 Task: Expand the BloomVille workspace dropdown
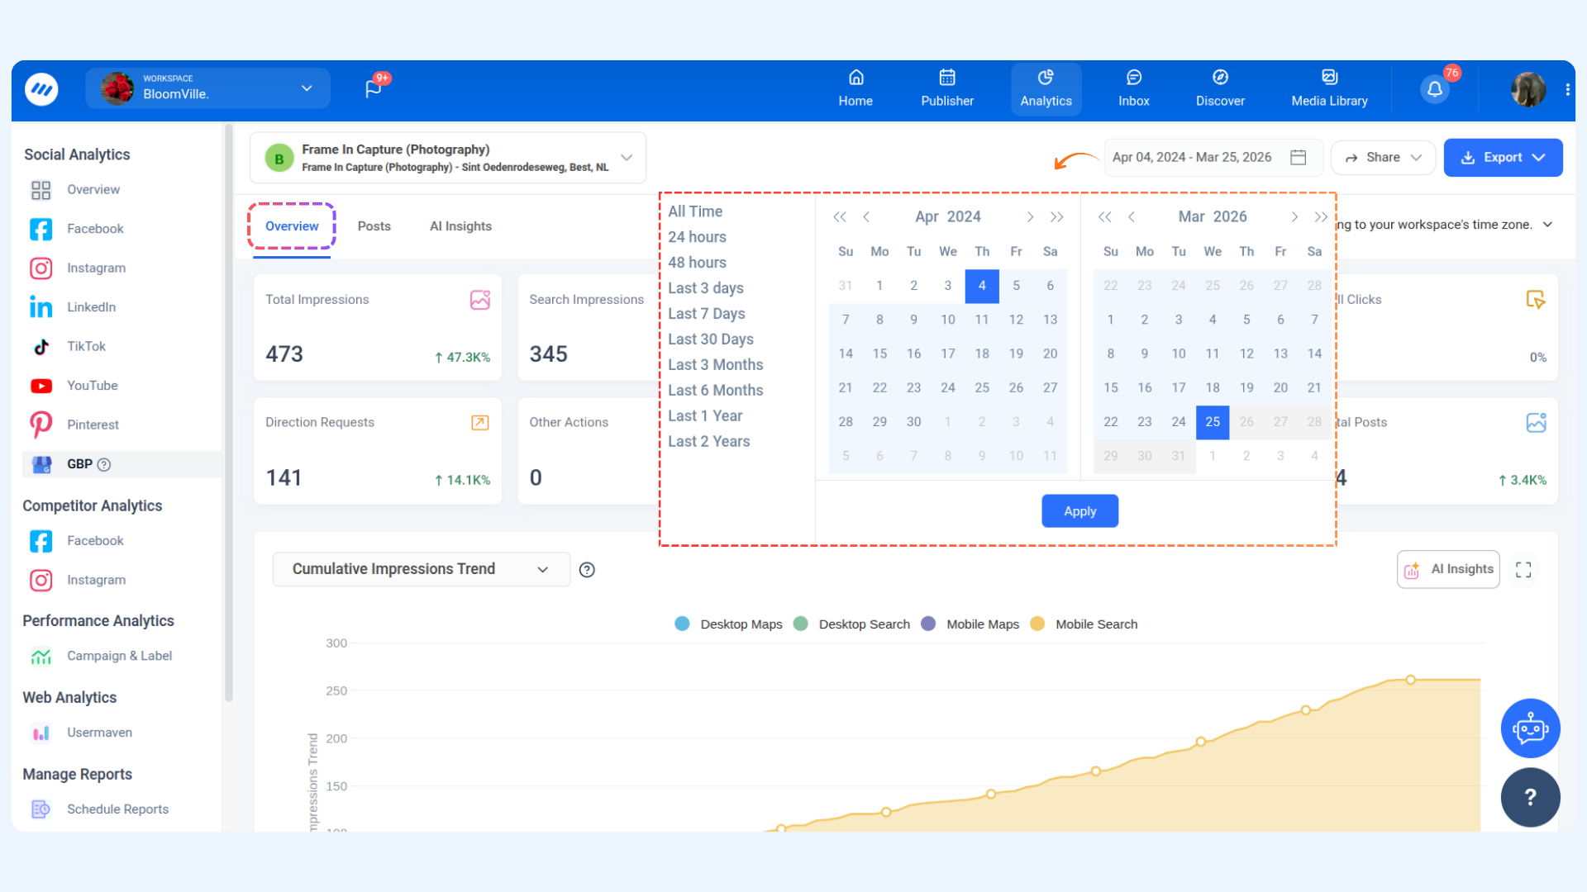307,88
